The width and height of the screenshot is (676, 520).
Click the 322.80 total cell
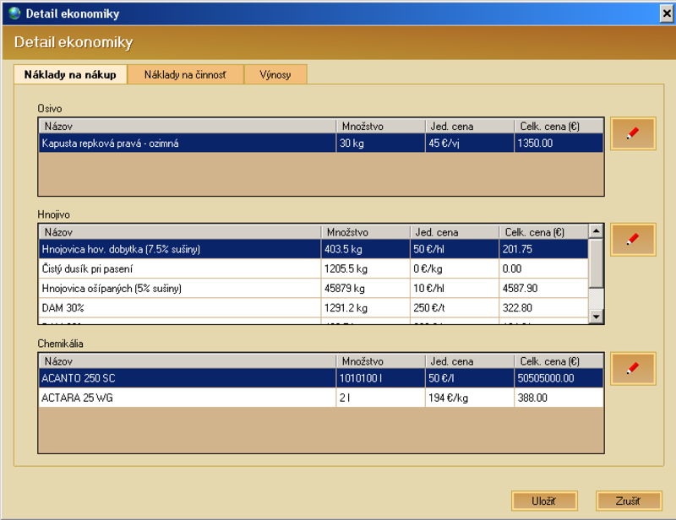coord(543,307)
